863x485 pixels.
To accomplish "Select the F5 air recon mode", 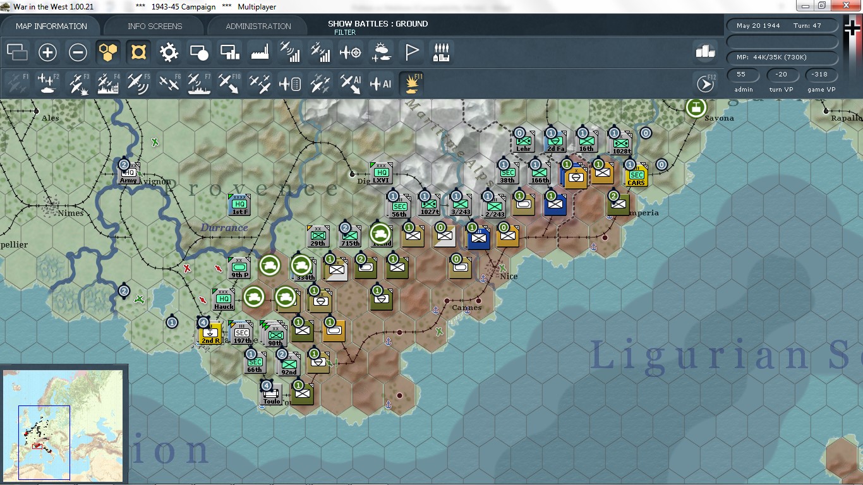I will click(138, 83).
